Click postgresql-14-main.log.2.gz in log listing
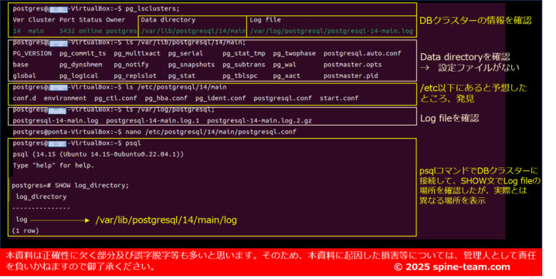This screenshot has width=556, height=279. pyautogui.click(x=259, y=121)
